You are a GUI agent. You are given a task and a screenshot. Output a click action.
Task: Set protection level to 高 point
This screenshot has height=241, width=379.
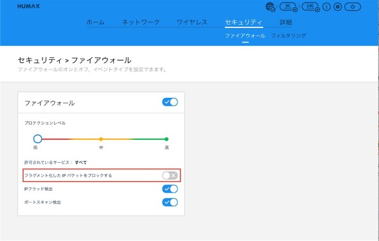[167, 139]
